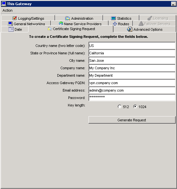Click the Name Service Providers globe icon

[61, 23]
